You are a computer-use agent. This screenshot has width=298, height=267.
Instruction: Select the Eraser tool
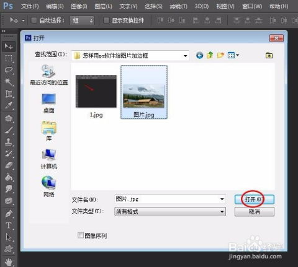pyautogui.click(x=9, y=165)
